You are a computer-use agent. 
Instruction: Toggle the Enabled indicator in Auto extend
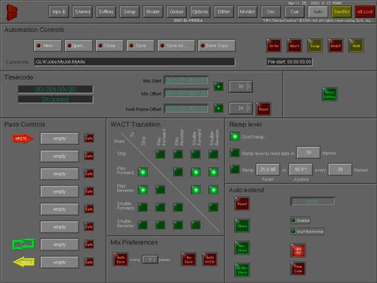click(x=300, y=220)
